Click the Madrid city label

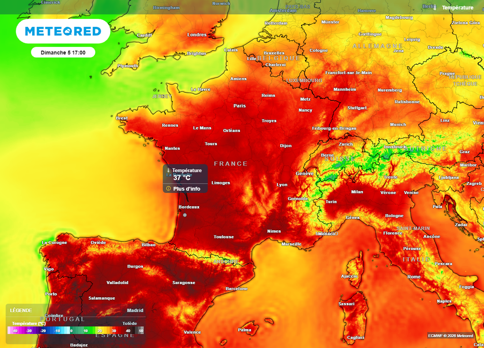click(x=135, y=310)
